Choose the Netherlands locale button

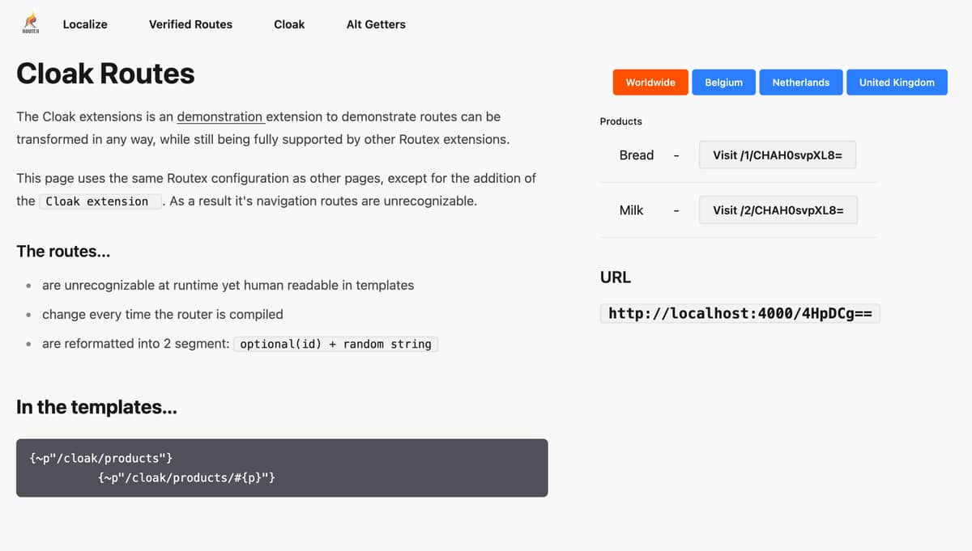click(x=800, y=83)
